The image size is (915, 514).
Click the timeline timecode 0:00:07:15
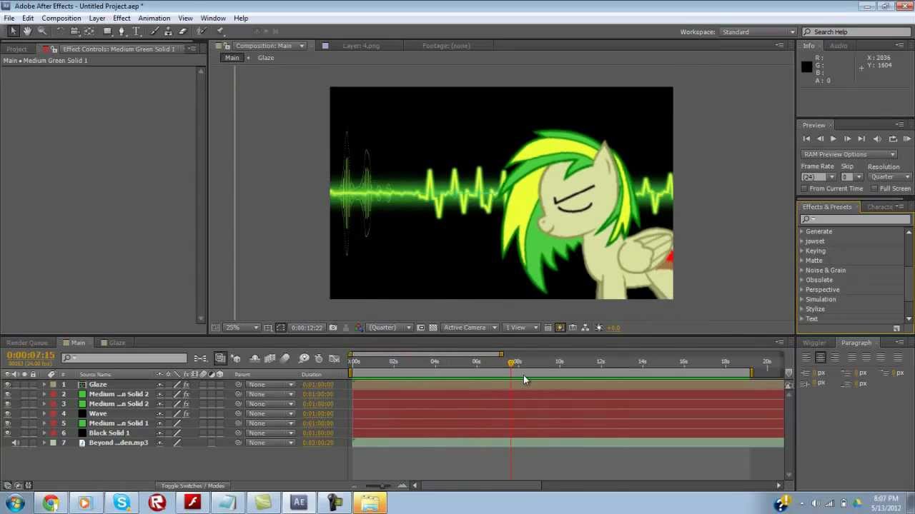tap(31, 356)
